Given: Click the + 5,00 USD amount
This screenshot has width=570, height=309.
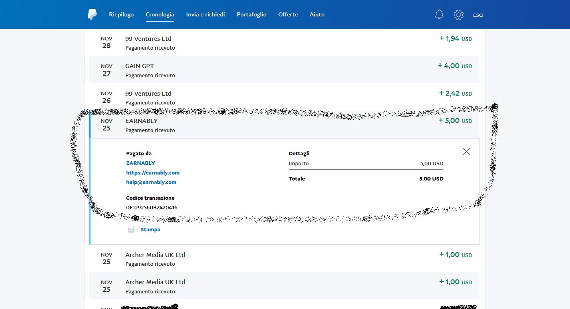Looking at the screenshot, I should click(455, 120).
